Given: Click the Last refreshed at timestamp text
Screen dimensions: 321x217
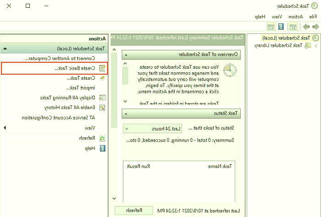Looking at the screenshot, I should pos(199,211).
